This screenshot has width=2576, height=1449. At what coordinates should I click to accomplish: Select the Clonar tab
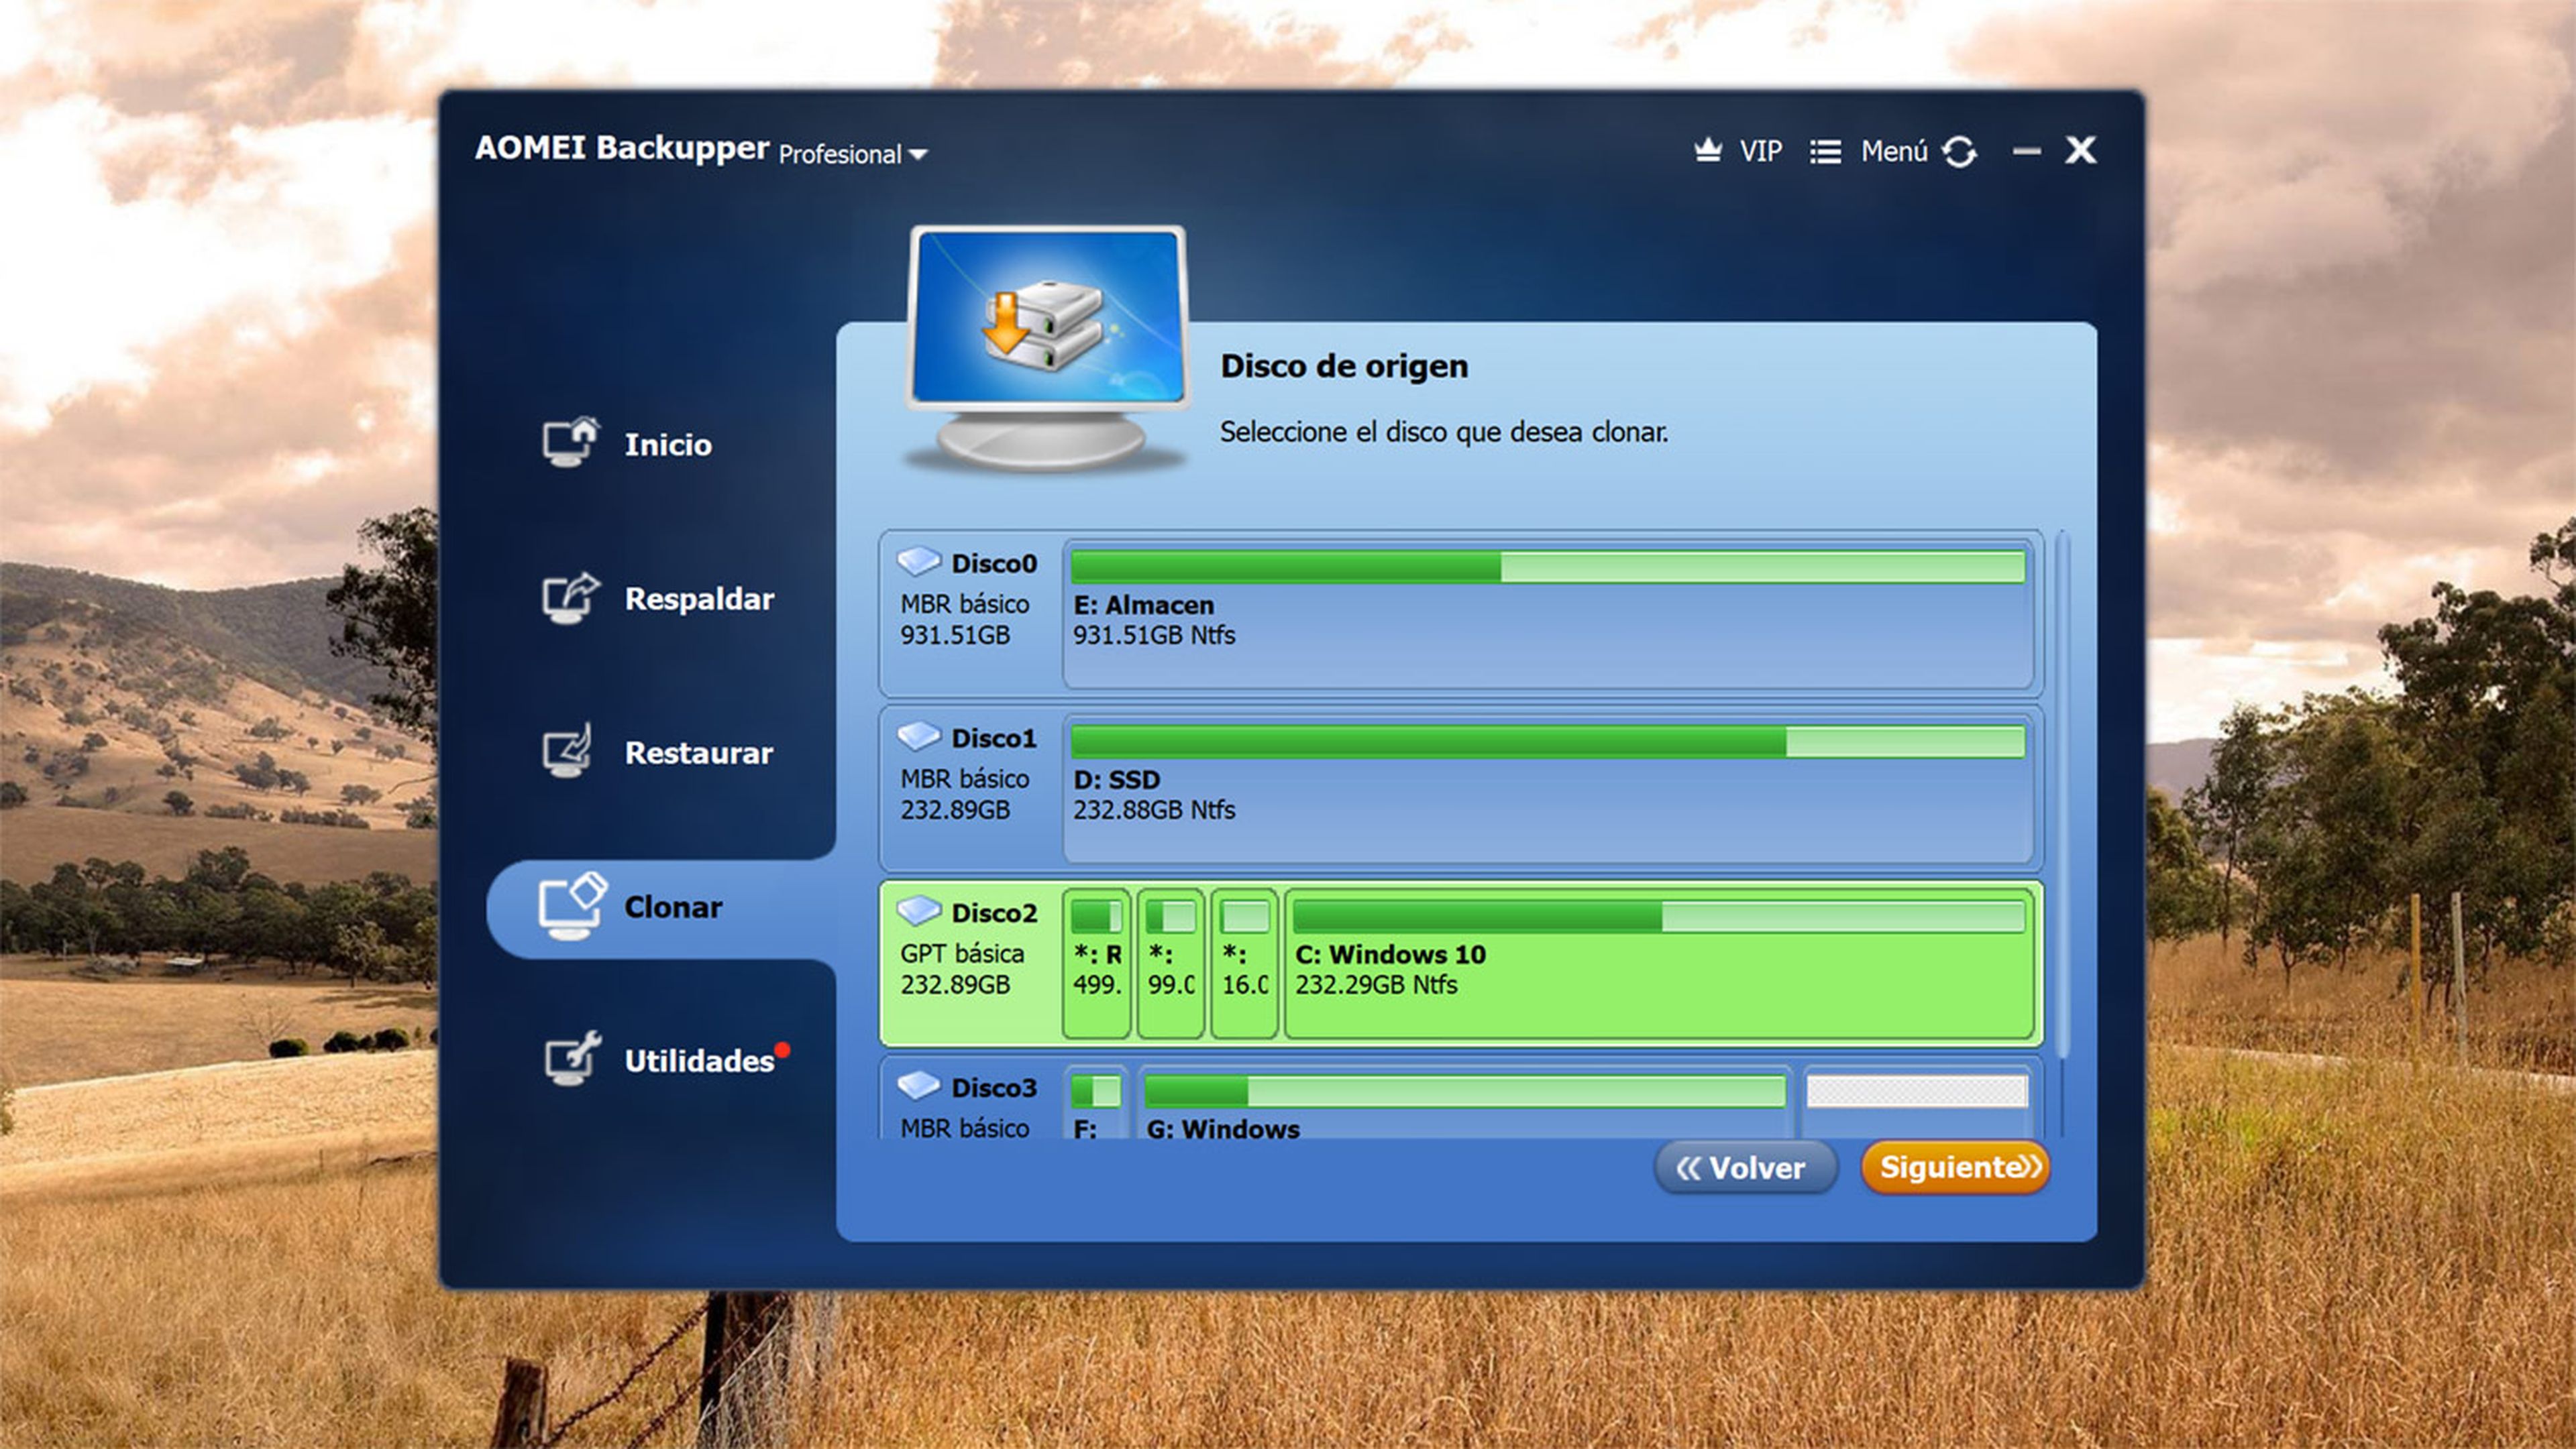coord(661,907)
